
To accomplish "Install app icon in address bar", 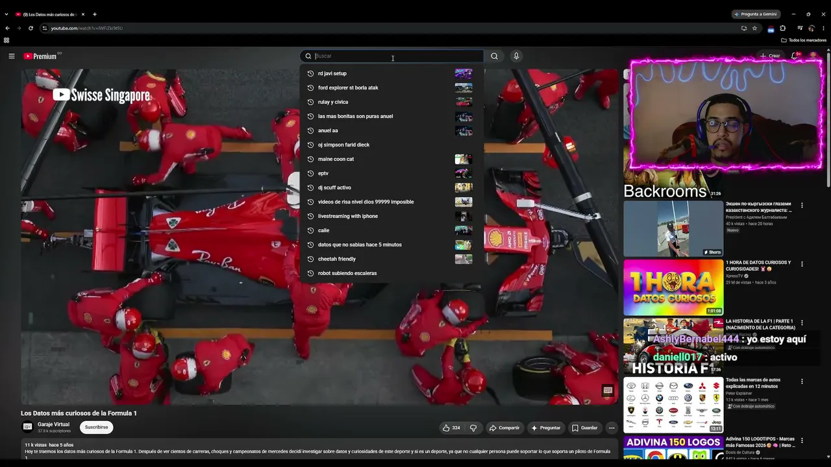I will pyautogui.click(x=744, y=28).
